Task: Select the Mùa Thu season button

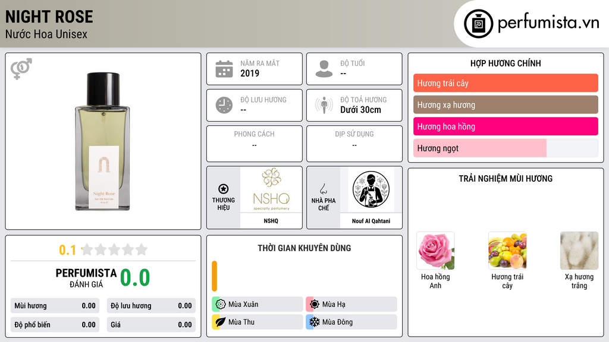Action: (258, 322)
